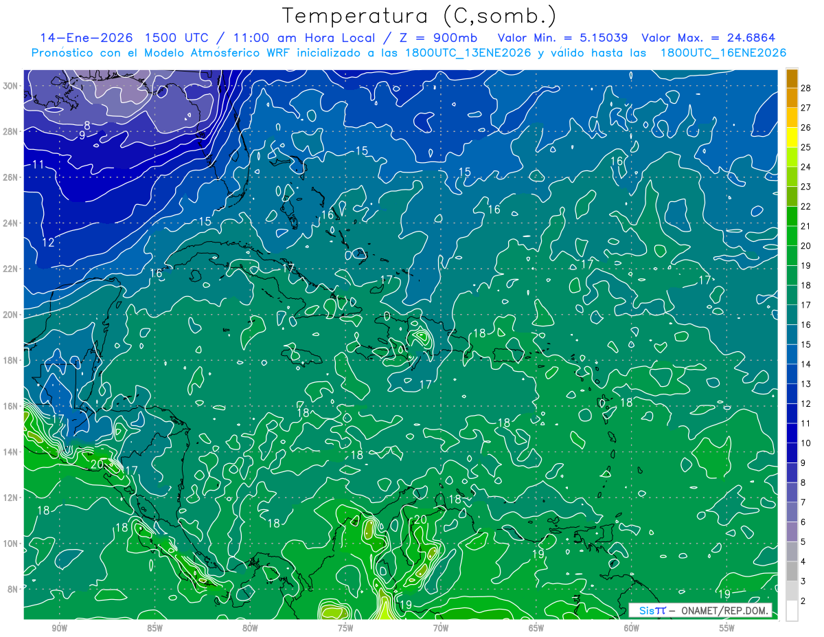This screenshot has height=637, width=824.
Task: Click the 12N latitude axis label
Action: 10,498
